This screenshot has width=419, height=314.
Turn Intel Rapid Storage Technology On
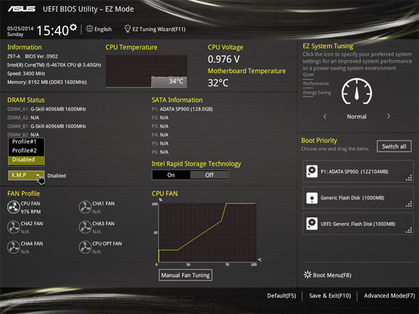click(171, 175)
